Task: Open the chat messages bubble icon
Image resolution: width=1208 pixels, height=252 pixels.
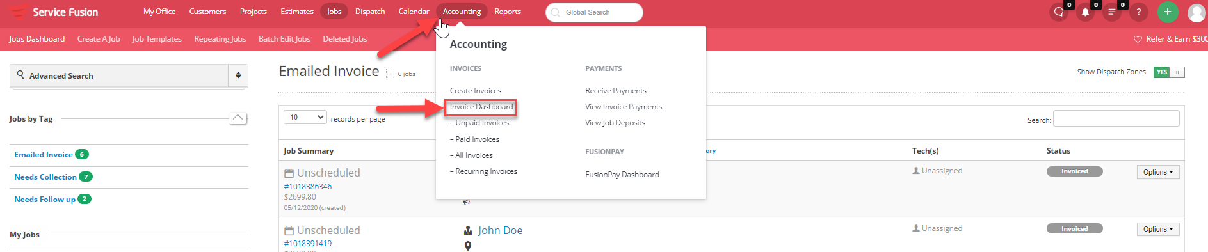Action: (1059, 12)
